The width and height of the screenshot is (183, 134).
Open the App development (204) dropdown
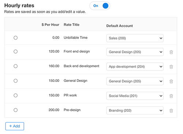[x=135, y=66]
